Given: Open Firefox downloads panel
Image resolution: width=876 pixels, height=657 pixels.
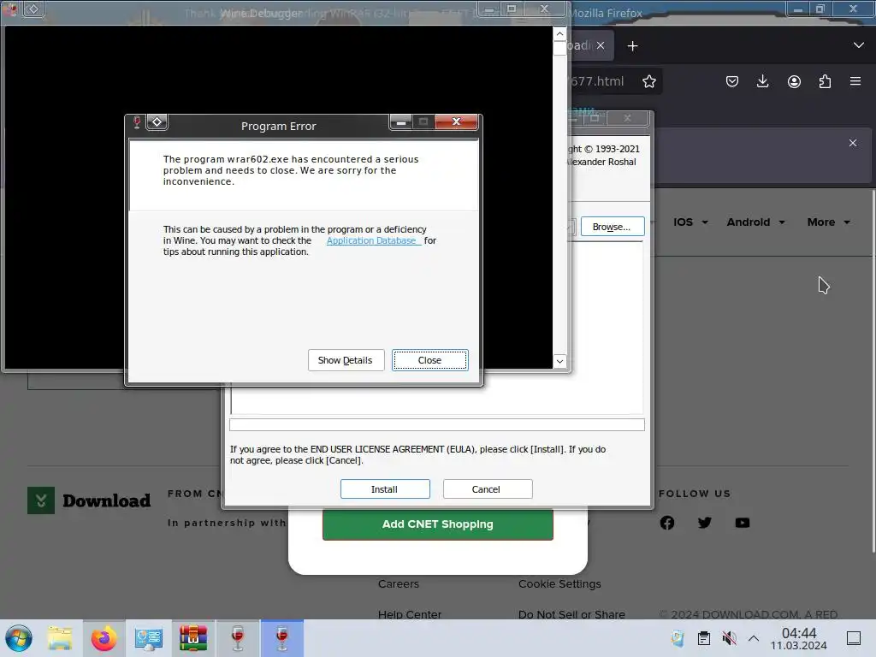Looking at the screenshot, I should point(762,81).
